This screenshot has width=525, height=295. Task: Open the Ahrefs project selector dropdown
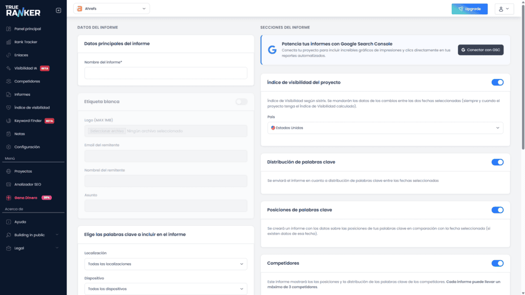[112, 9]
